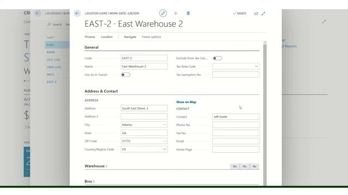
Task: Open Country/Region Code dropdown
Action: point(164,149)
